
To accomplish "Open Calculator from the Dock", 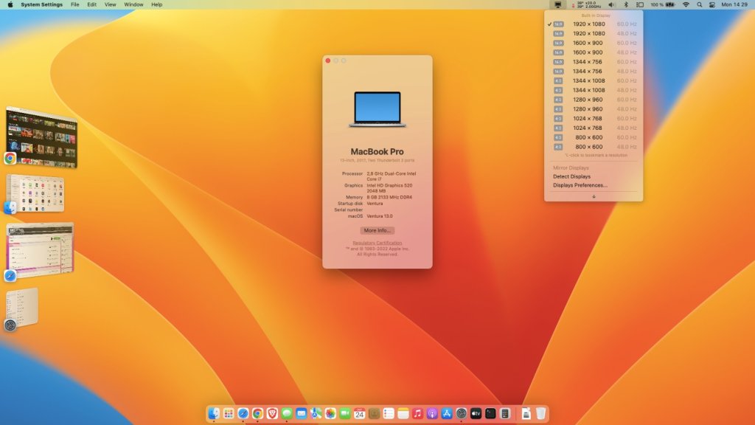I will pos(505,413).
